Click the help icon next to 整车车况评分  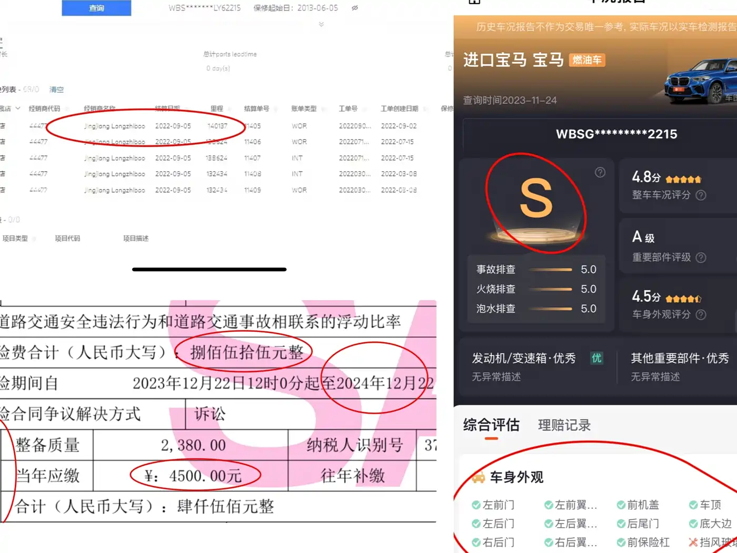pos(701,195)
